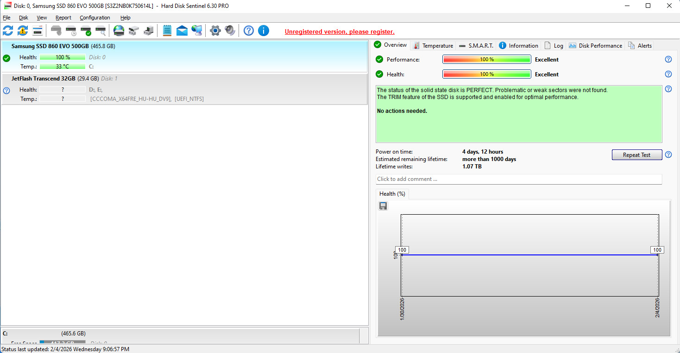The height and width of the screenshot is (353, 680).
Task: Select the JetFlash Transcend 32GB disk
Action: coord(184,89)
